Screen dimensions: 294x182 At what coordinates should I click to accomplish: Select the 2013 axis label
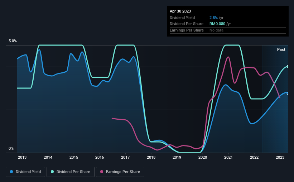pos(22,157)
